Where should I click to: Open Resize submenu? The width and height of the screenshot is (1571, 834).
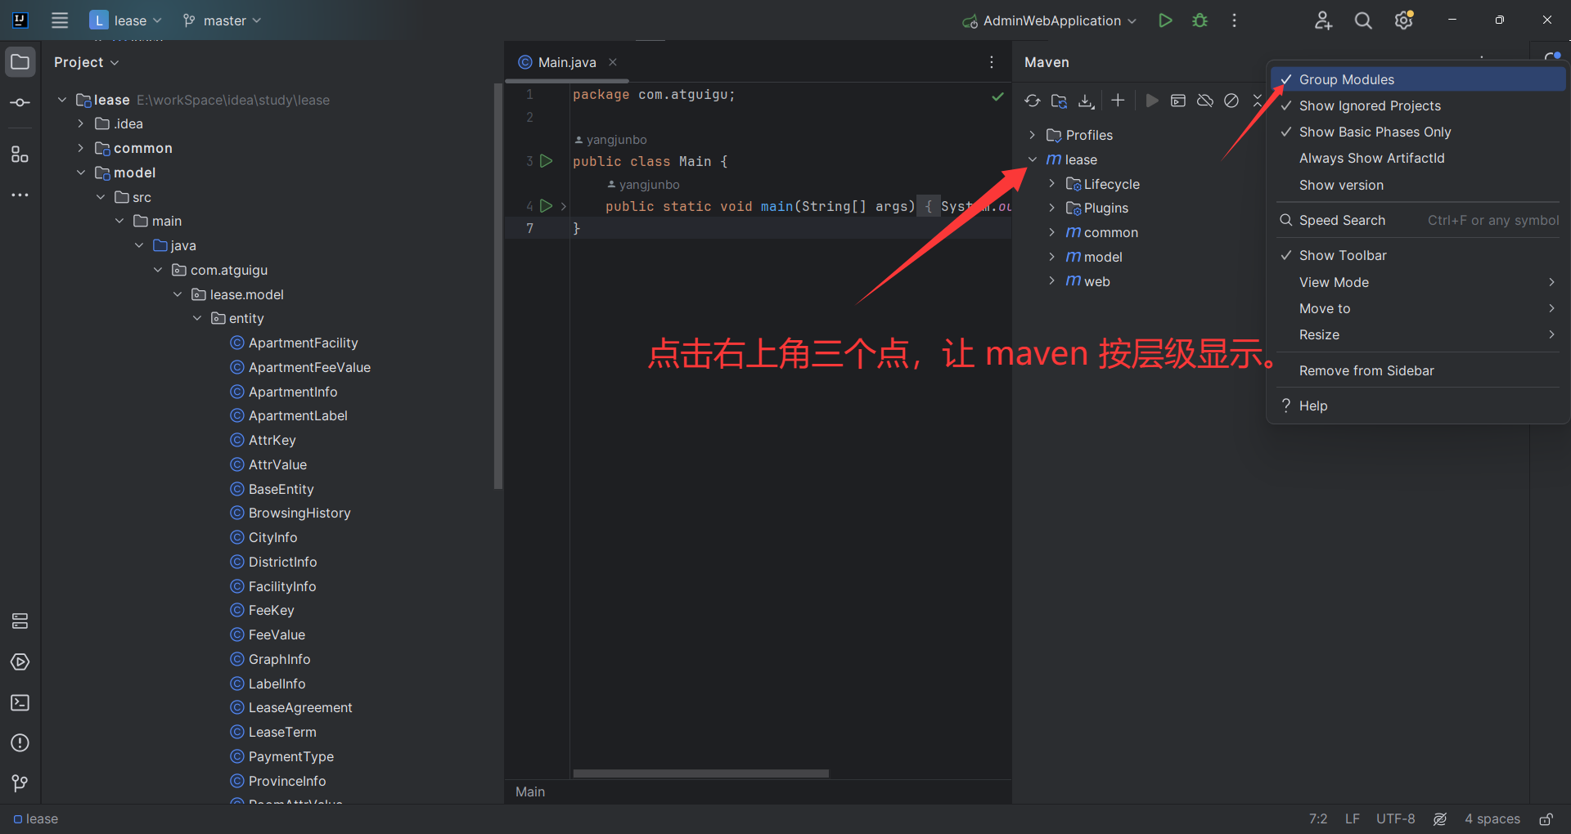(x=1418, y=334)
